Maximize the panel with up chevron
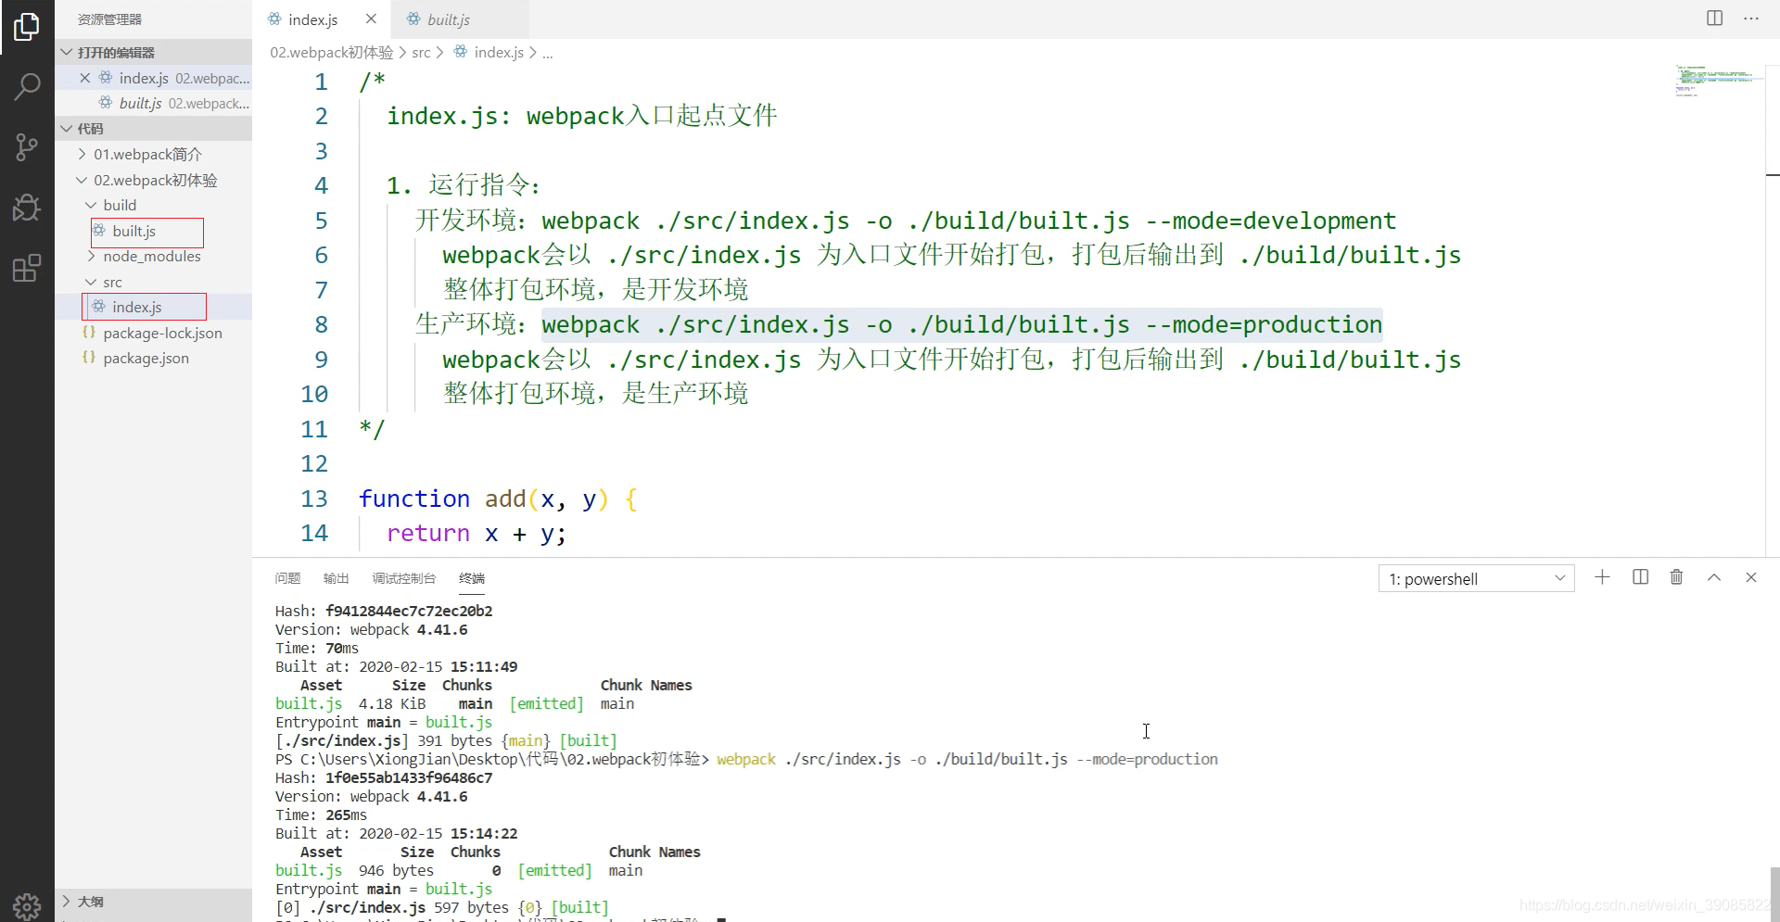1780x922 pixels. 1714,577
